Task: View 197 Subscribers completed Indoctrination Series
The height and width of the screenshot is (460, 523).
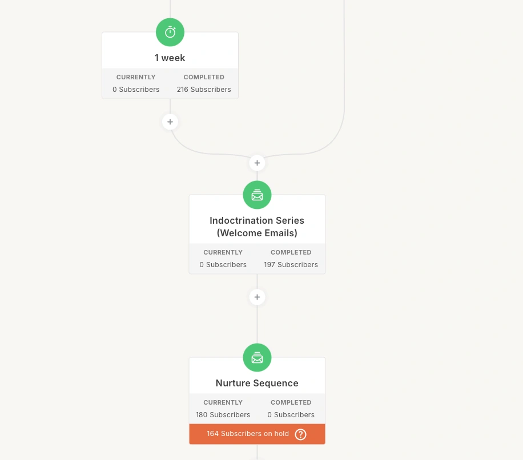Action: pyautogui.click(x=291, y=265)
